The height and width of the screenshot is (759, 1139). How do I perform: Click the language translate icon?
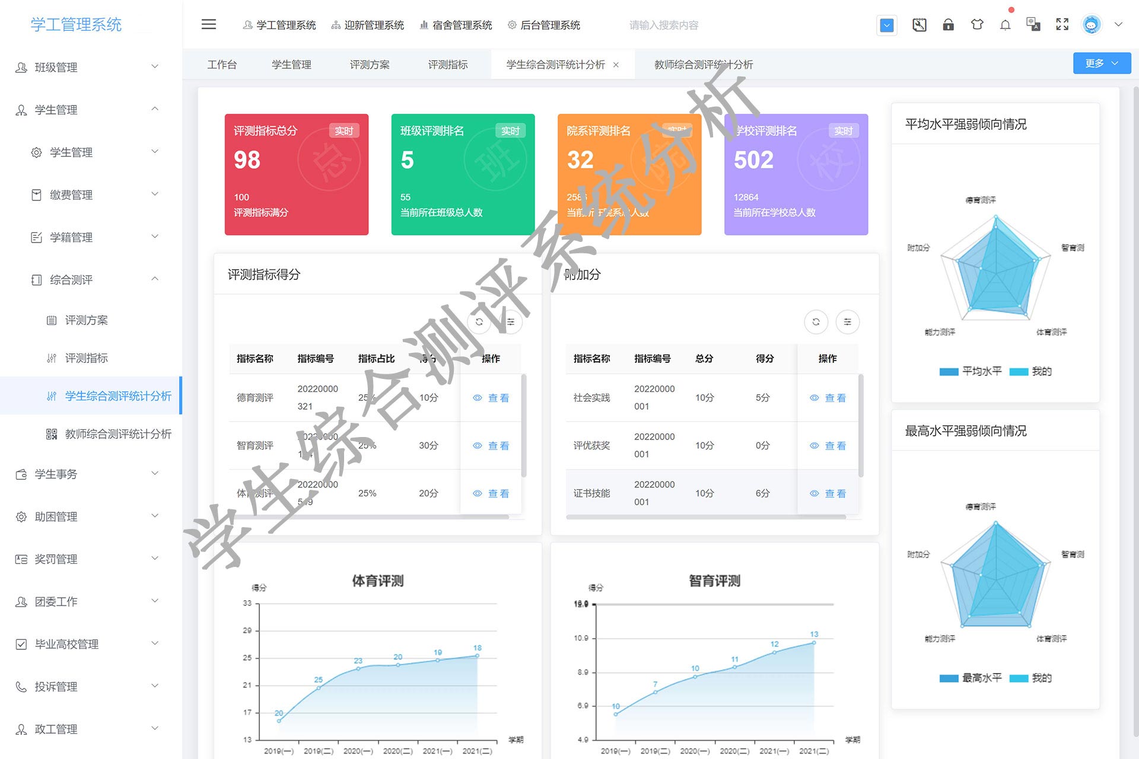(1033, 25)
